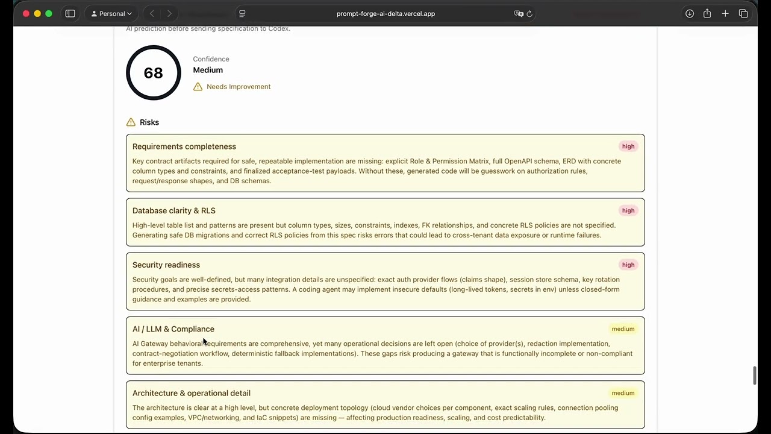Click the prompt-forge-ai-delta.vercel.app address bar
Viewport: 771px width, 434px height.
click(385, 13)
